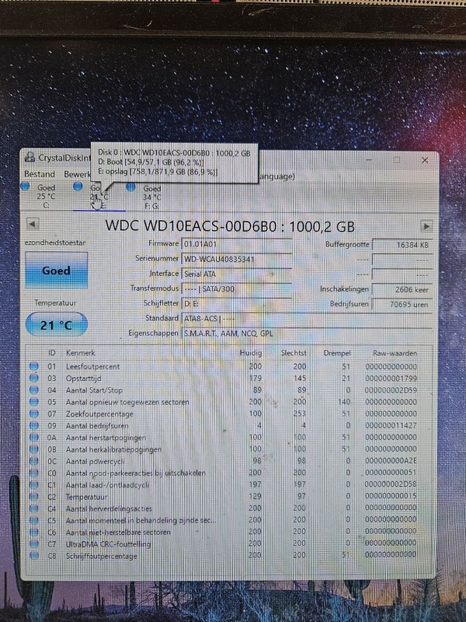Select Aantal opnieuw toegewezen sectoren text
The height and width of the screenshot is (622, 466).
click(x=127, y=402)
